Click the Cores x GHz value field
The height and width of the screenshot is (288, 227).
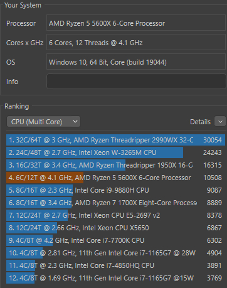(x=136, y=43)
